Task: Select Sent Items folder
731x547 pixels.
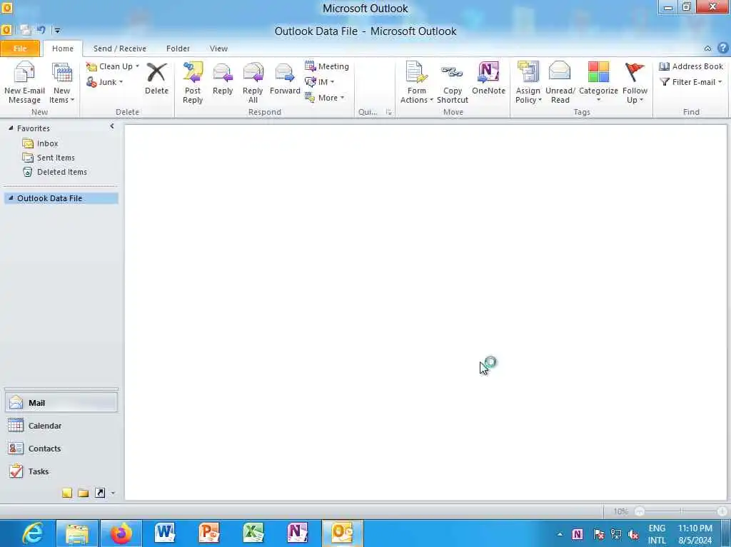Action: point(56,158)
